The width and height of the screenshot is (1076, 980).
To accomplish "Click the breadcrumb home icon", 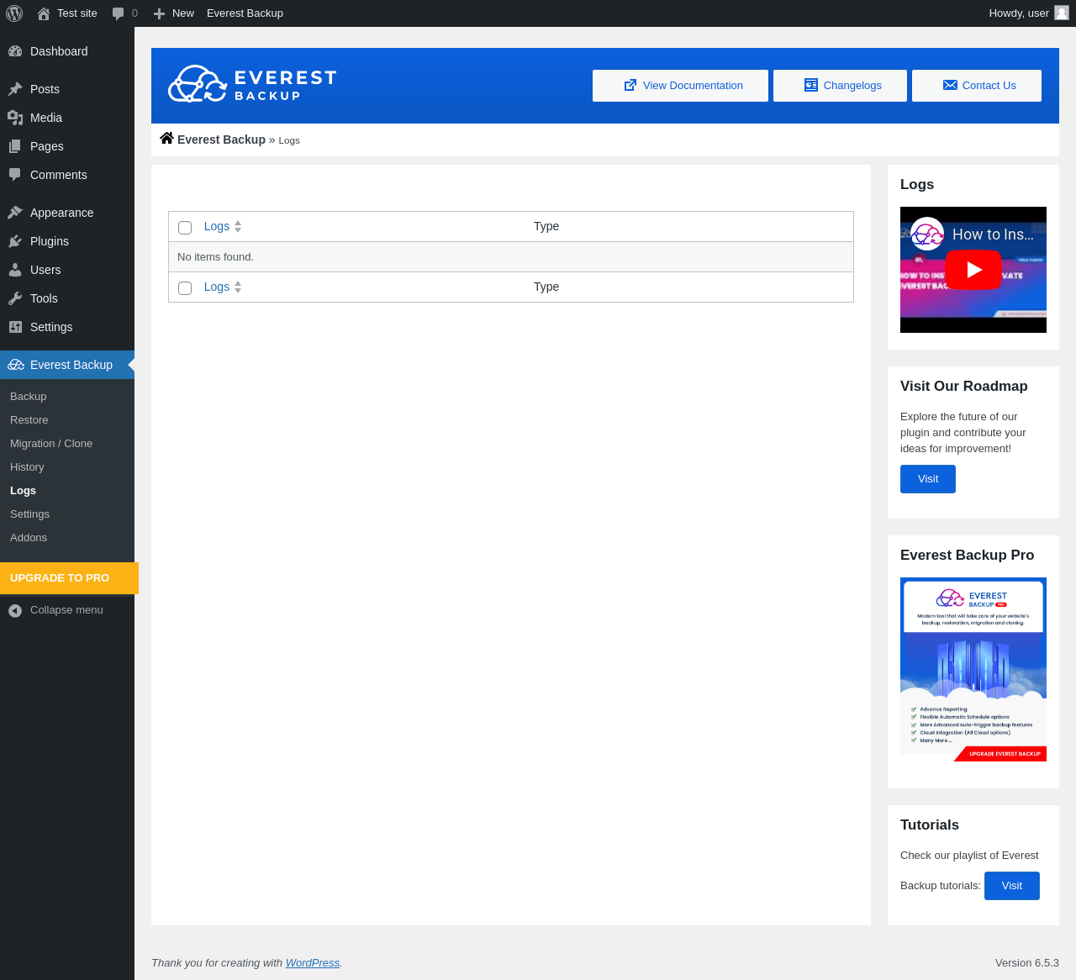I will click(x=166, y=139).
